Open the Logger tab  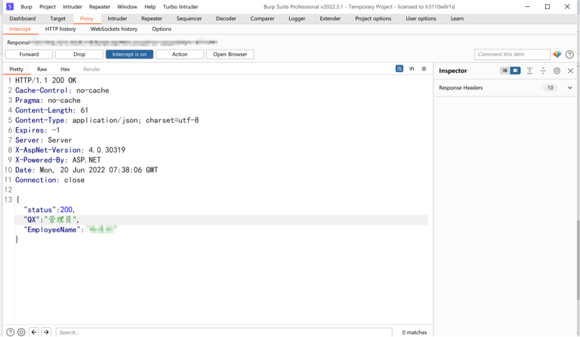pos(297,19)
